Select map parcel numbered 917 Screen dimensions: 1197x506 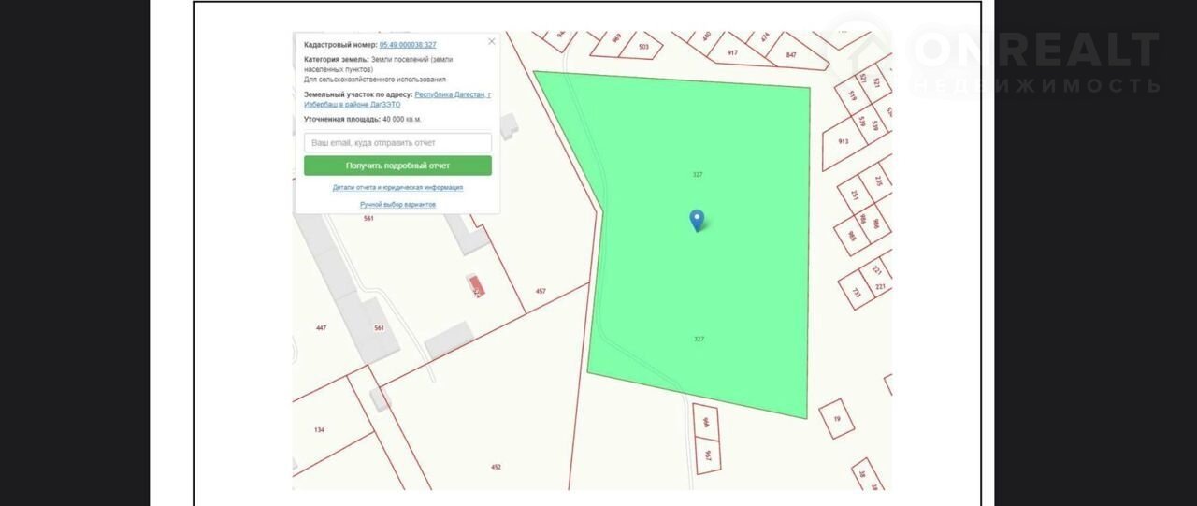tap(732, 53)
